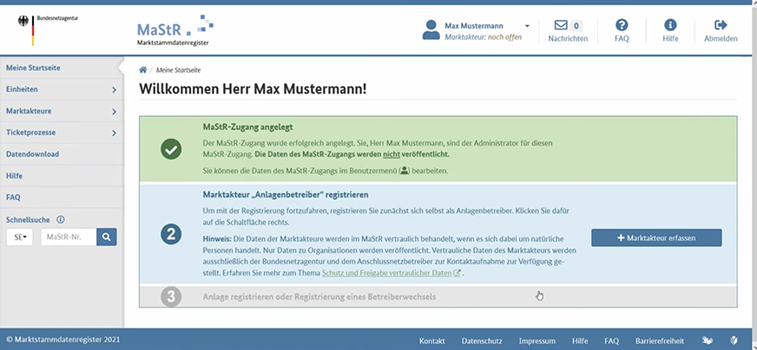This screenshot has height=350, width=757.
Task: Open the Kontakt footer link
Action: (x=432, y=340)
